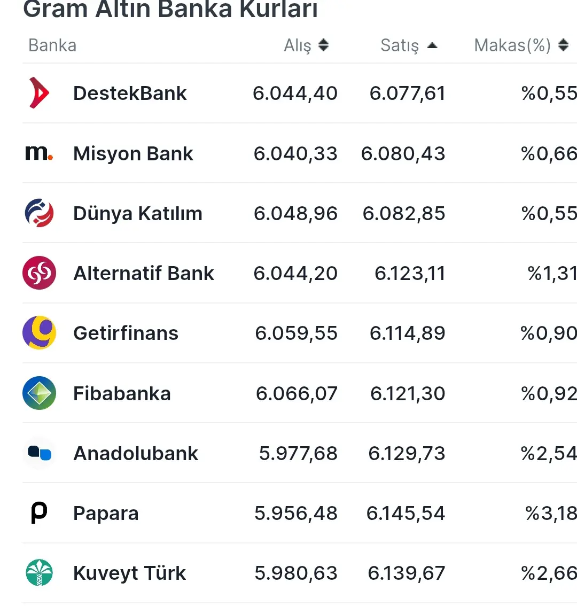Screen dimensions: 577x606
Task: Toggle Satış column sort arrow
Action: [x=432, y=45]
